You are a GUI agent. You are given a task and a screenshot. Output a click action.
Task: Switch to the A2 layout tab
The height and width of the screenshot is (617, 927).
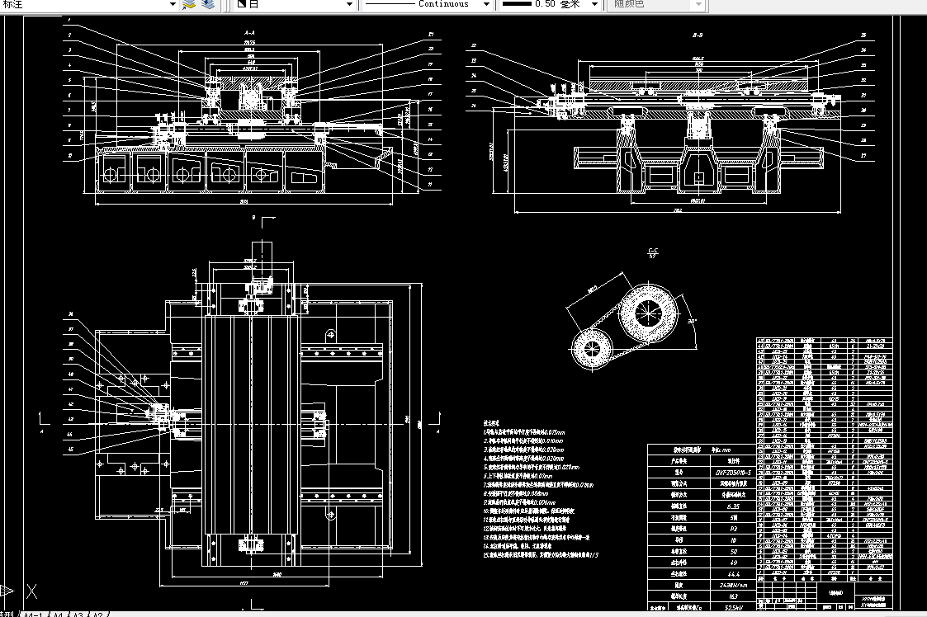(98, 615)
